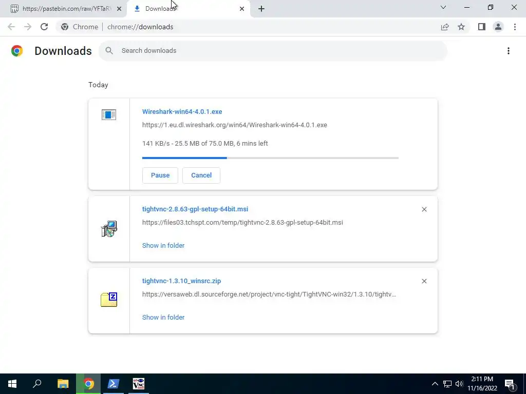Screen dimensions: 526x394
Task: Click the tightvnc zip file icon
Action: 109,299
